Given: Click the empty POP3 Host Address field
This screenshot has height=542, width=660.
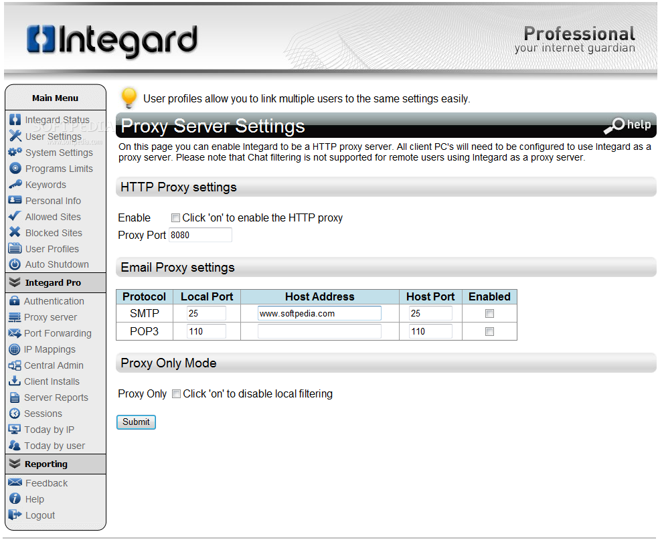Looking at the screenshot, I should point(319,331).
